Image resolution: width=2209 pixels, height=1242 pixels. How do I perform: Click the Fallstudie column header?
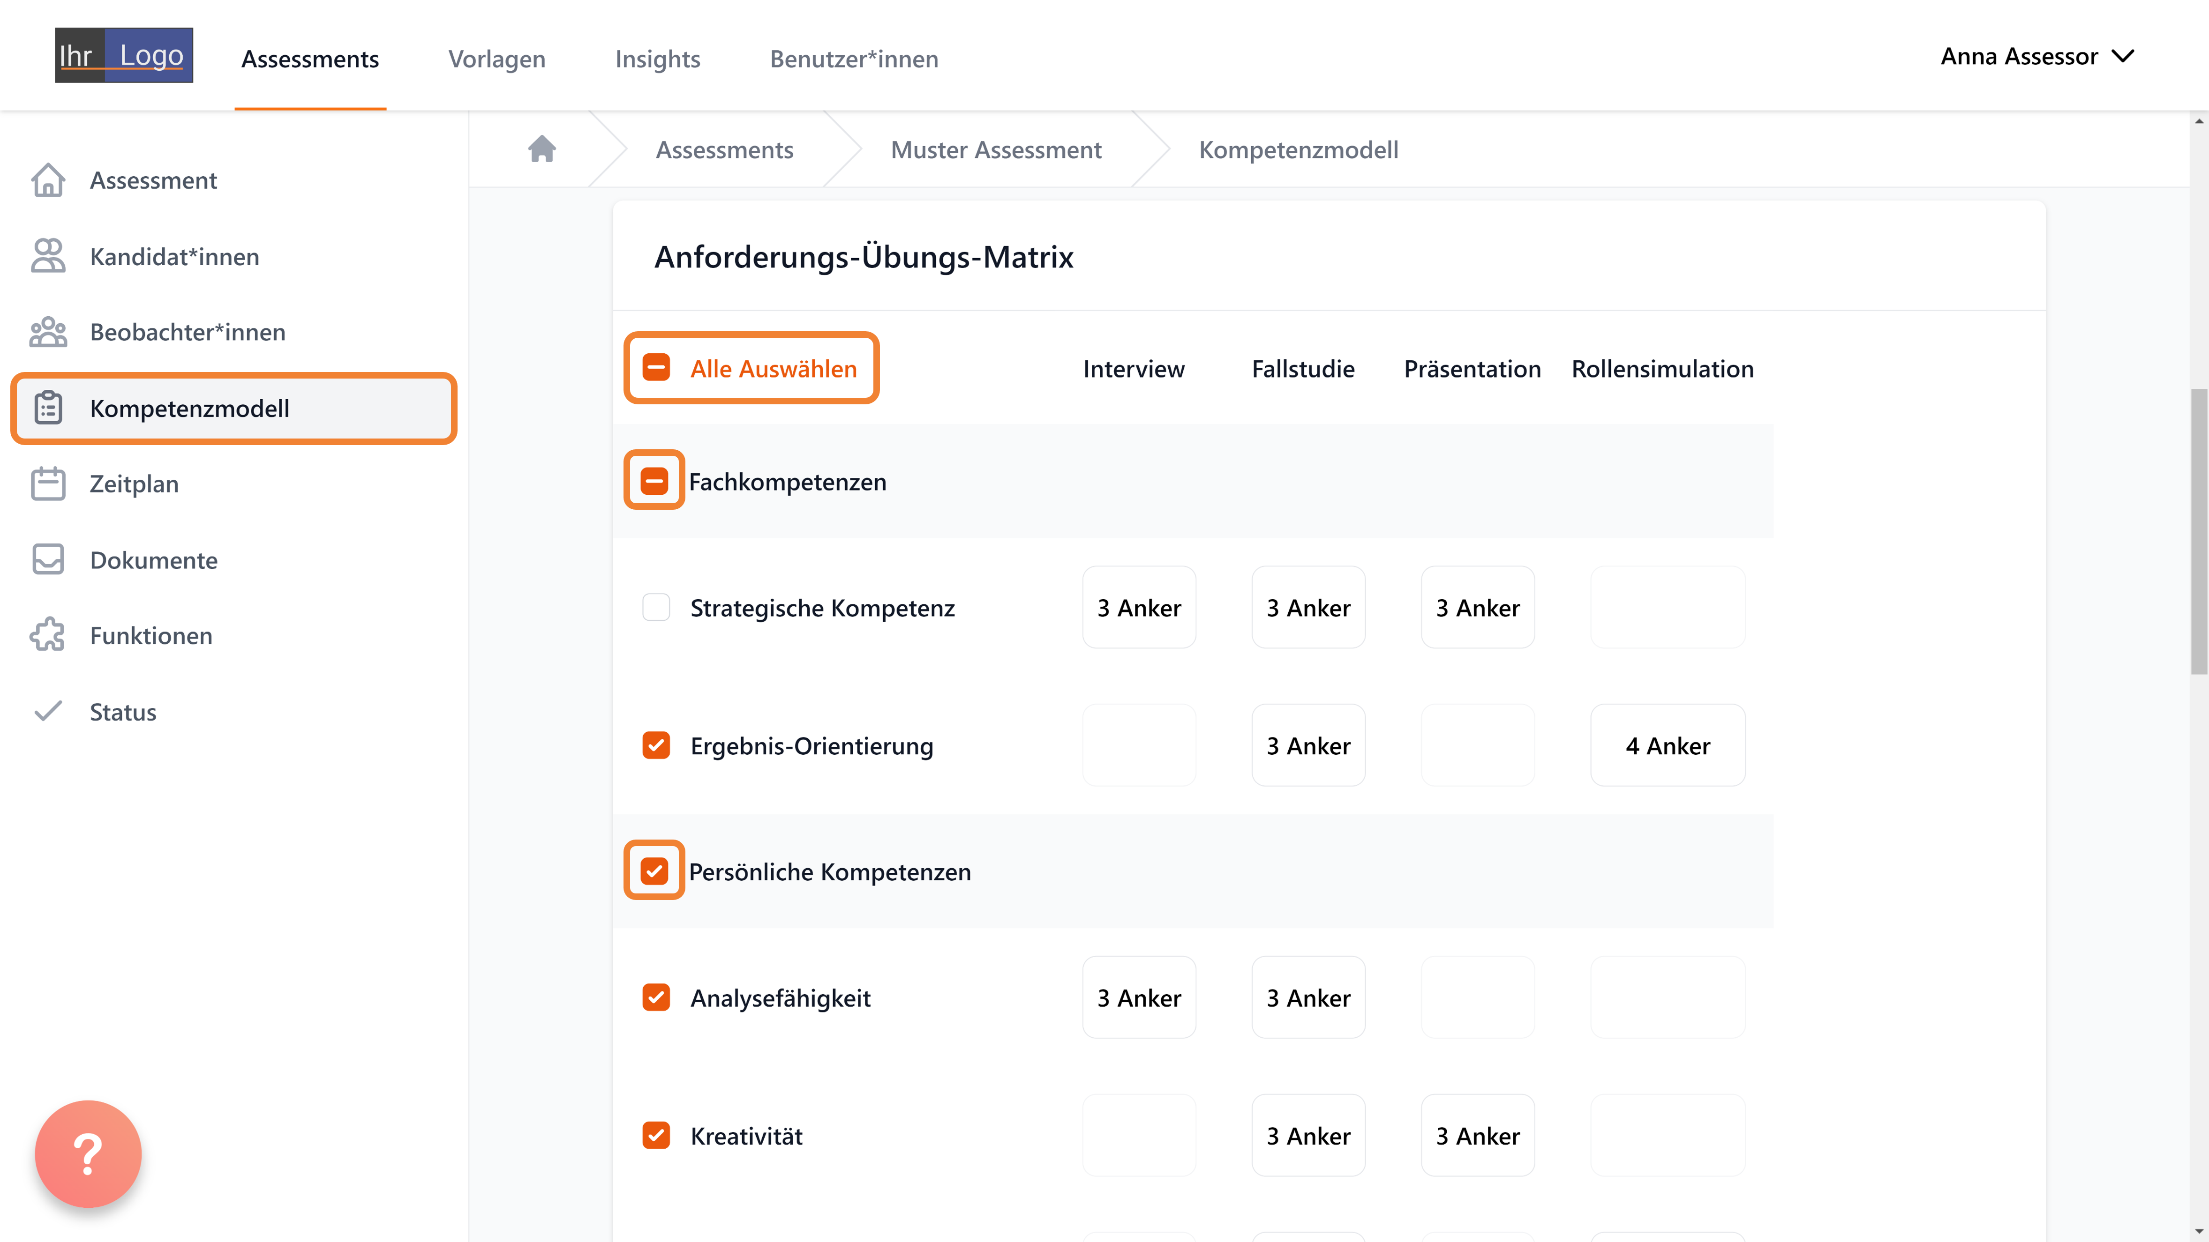(1303, 369)
